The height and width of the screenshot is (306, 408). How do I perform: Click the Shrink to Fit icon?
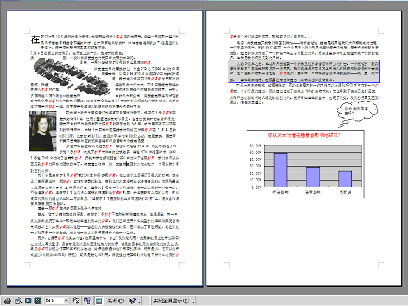click(87, 301)
